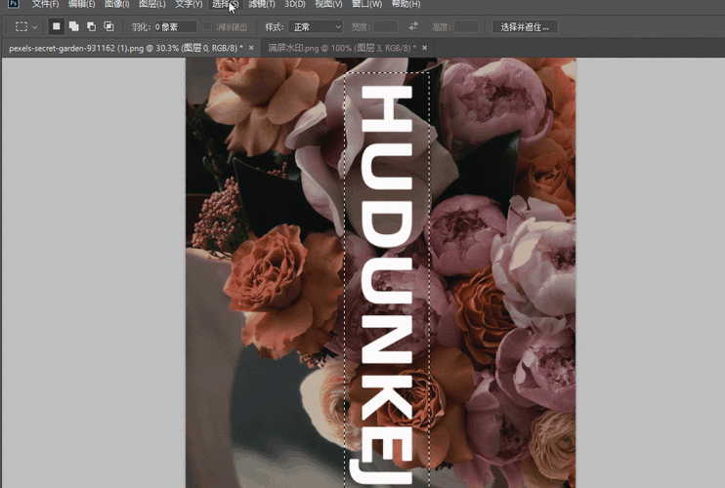Close the 满屏水印.png document tab
725x488 pixels.
(424, 47)
